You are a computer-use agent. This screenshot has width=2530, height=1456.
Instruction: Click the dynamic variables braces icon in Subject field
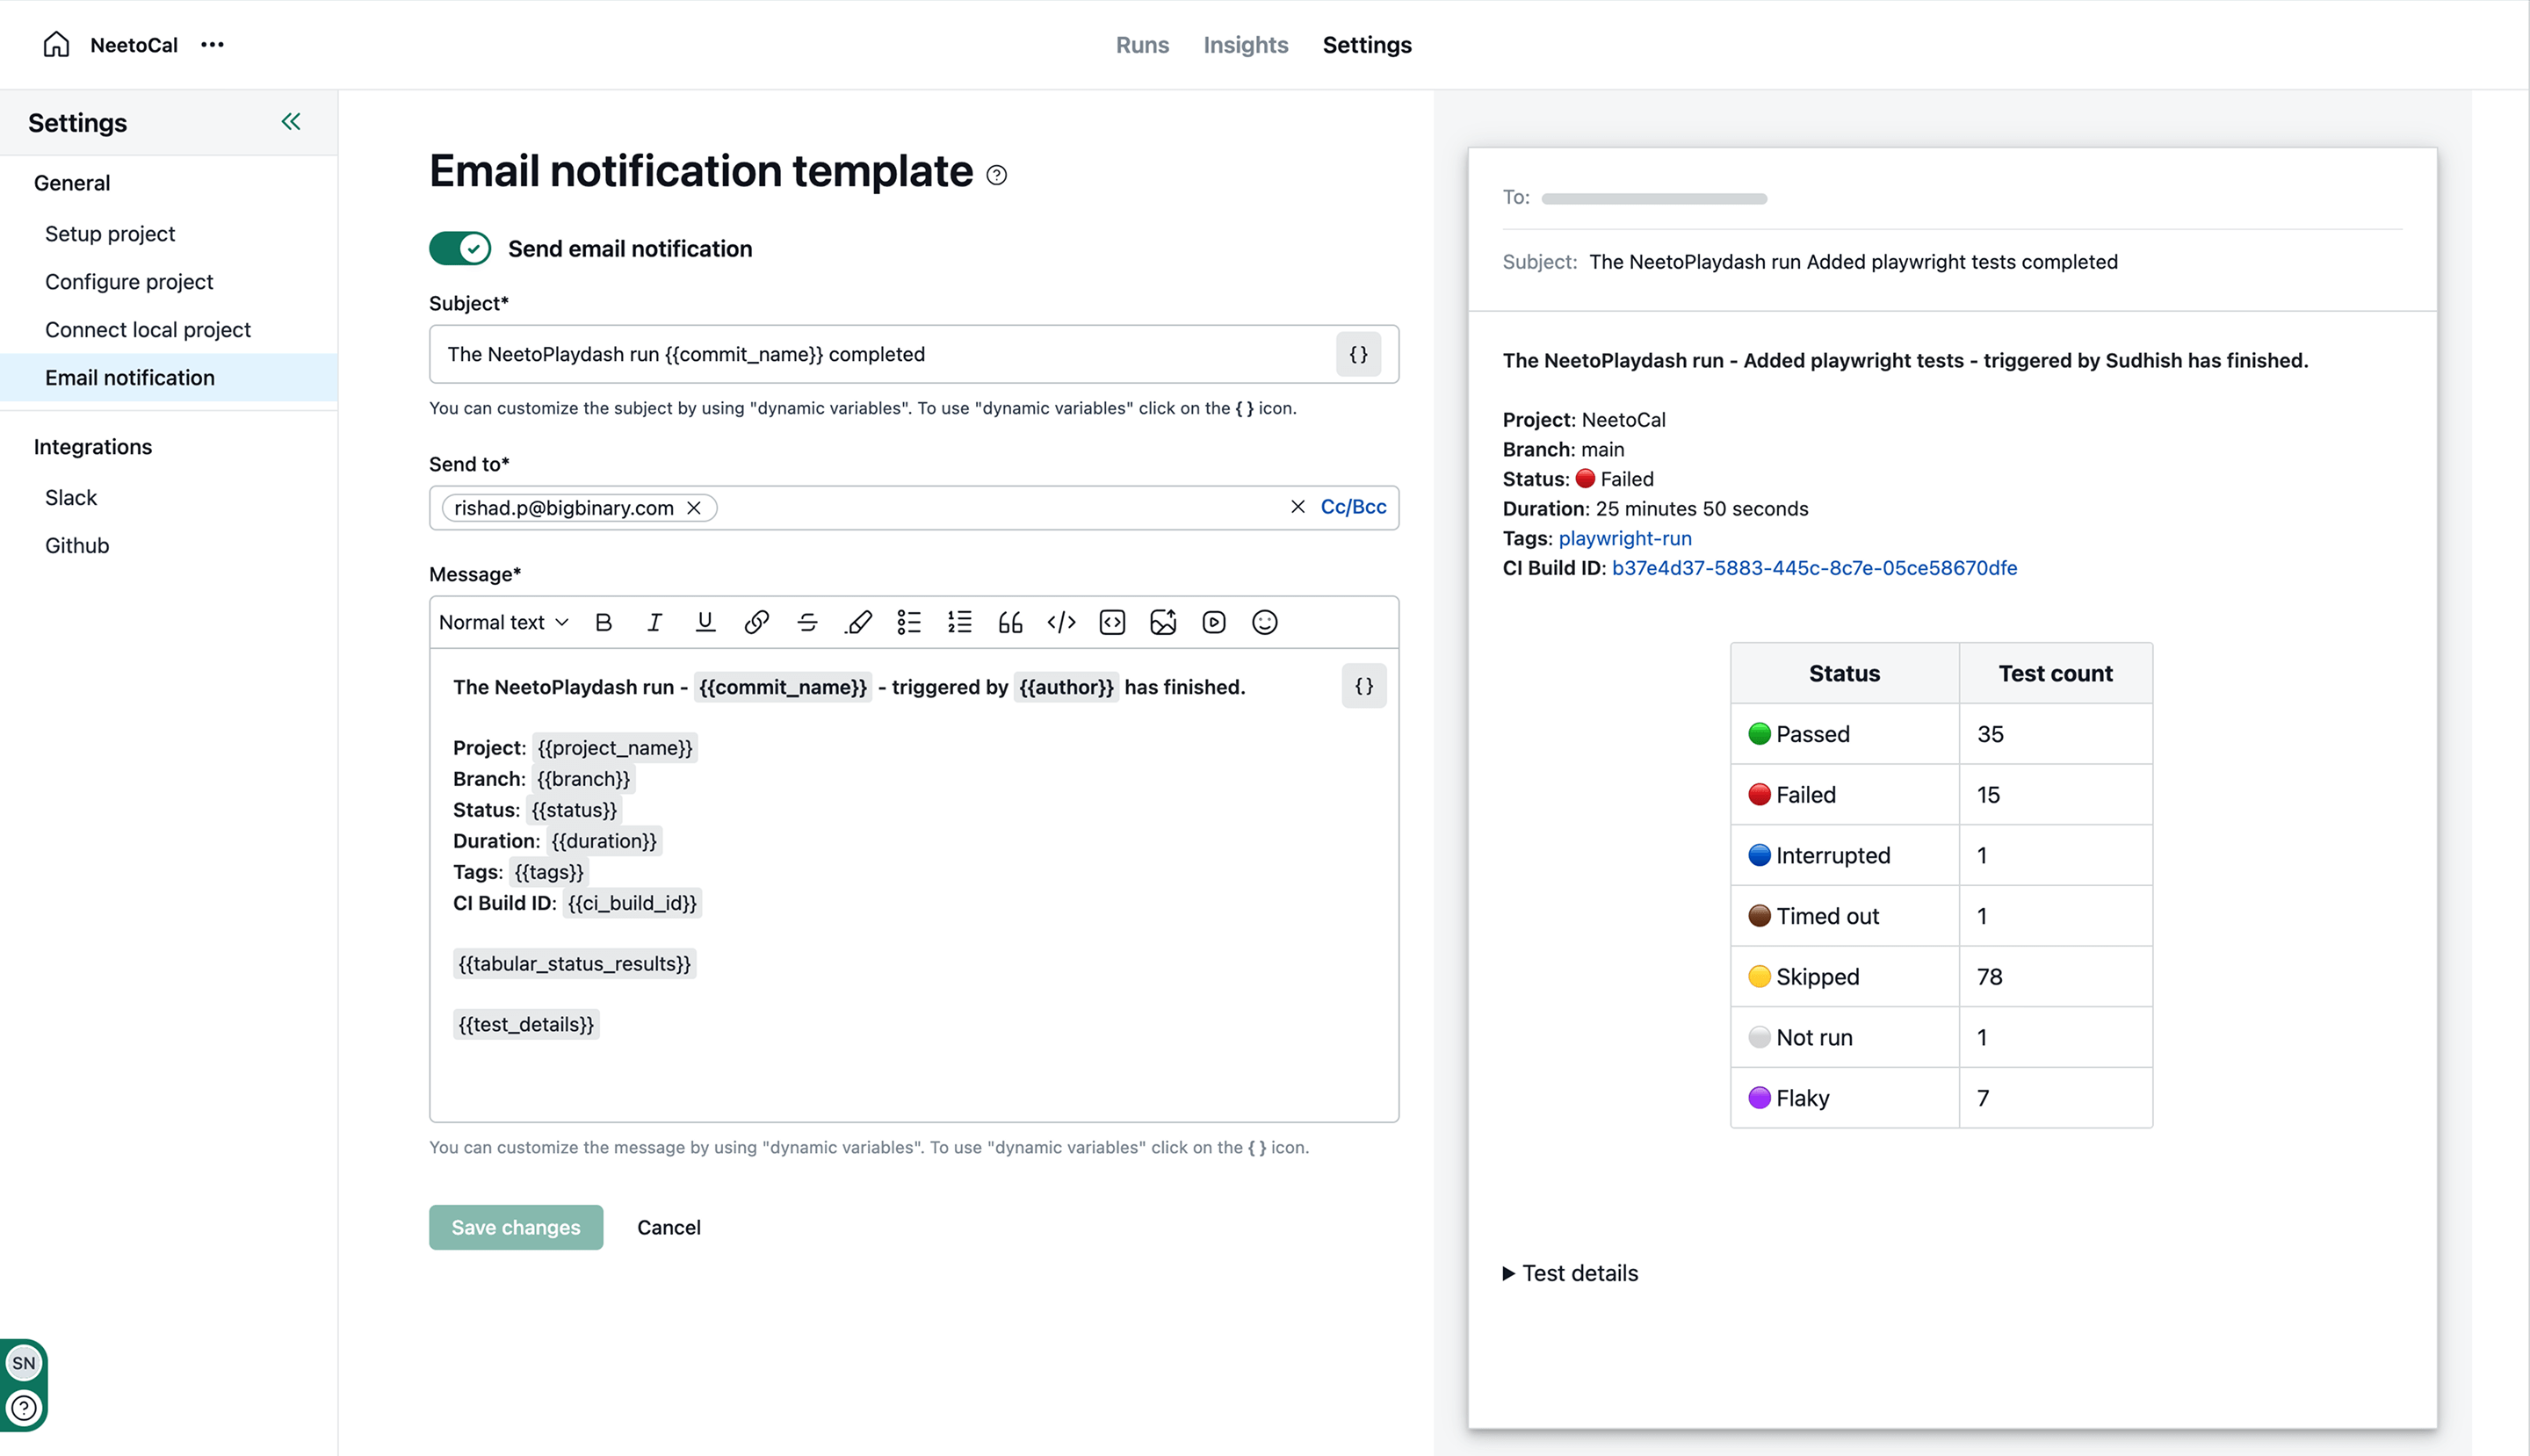point(1357,354)
